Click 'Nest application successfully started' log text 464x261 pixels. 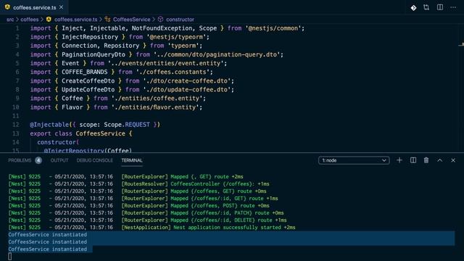227,228
